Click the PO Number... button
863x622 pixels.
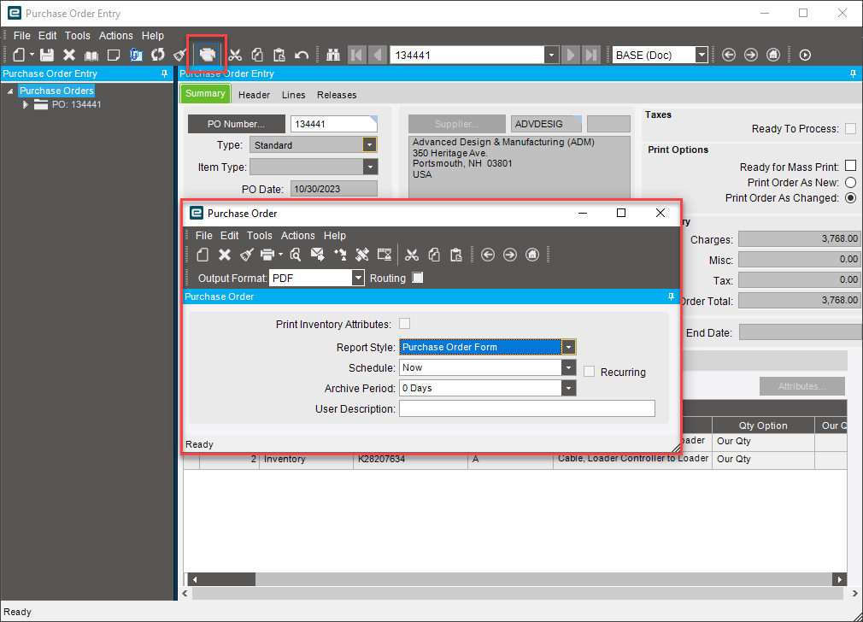click(x=236, y=125)
